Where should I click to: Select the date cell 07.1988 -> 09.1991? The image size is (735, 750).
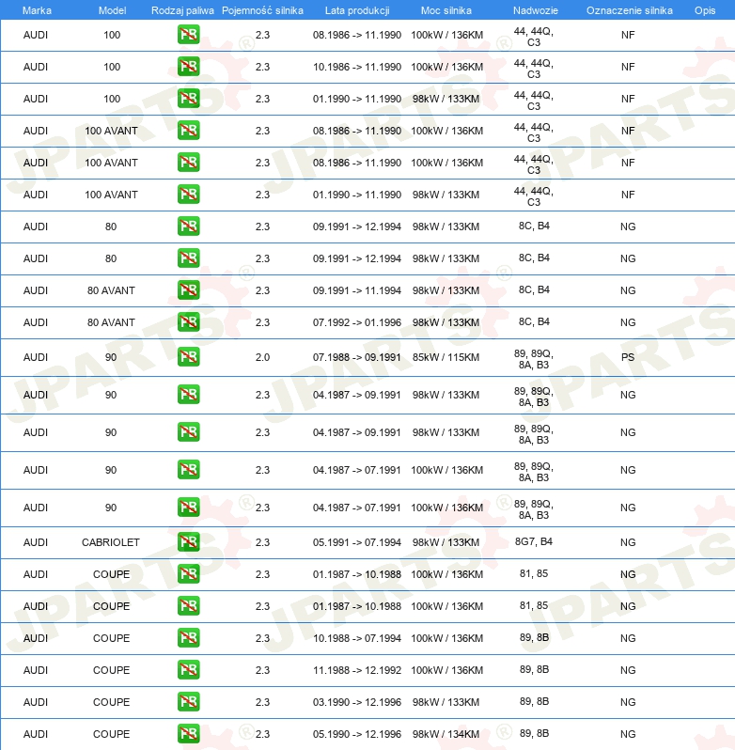click(357, 357)
